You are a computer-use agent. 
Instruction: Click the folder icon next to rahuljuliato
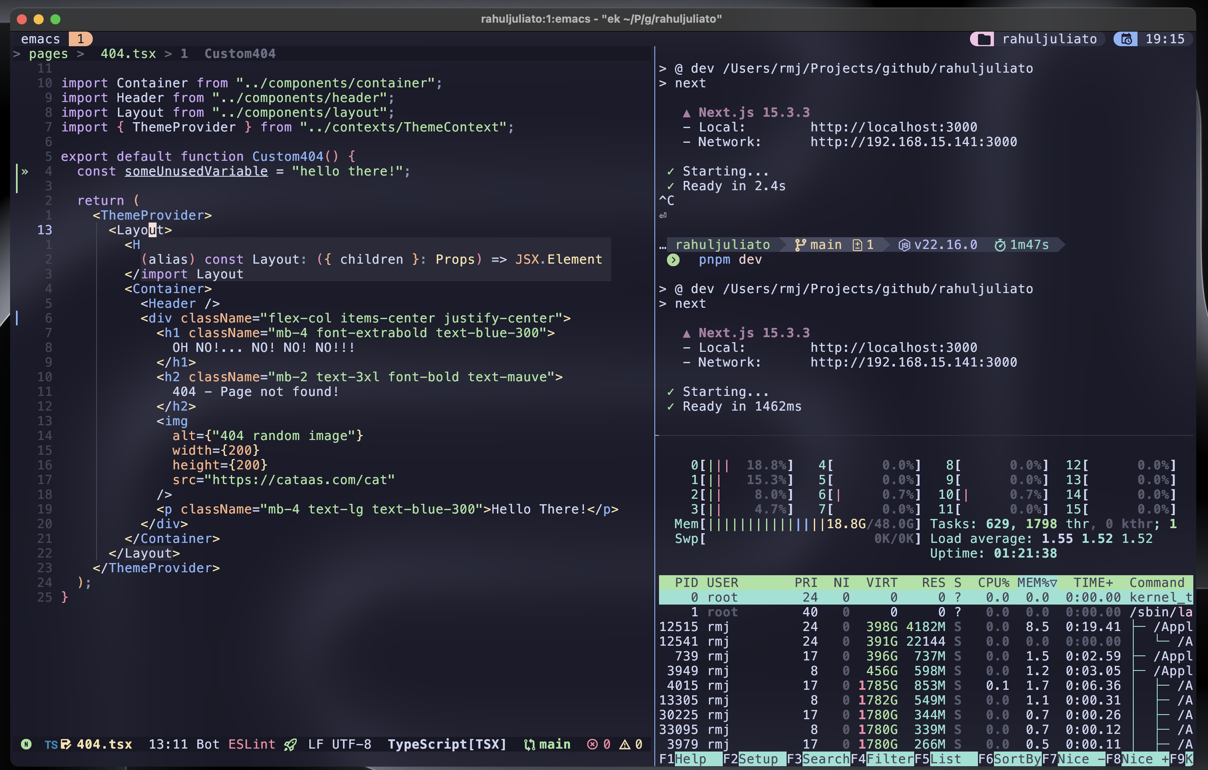coord(984,39)
